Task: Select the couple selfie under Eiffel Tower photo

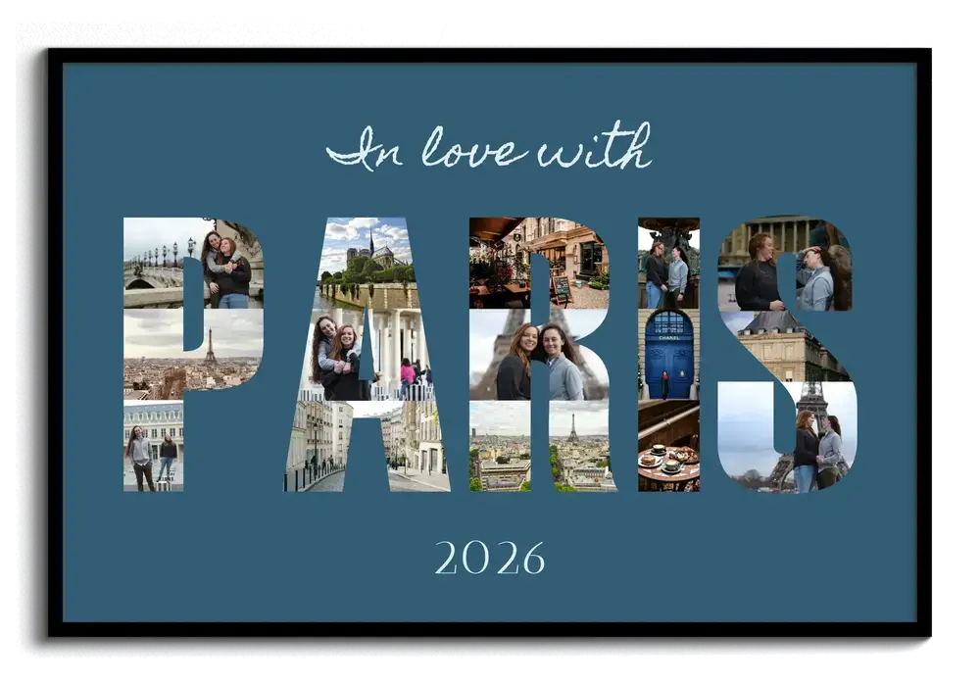Action: [539, 354]
